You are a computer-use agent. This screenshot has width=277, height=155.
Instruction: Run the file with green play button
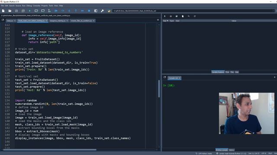click(x=29, y=11)
